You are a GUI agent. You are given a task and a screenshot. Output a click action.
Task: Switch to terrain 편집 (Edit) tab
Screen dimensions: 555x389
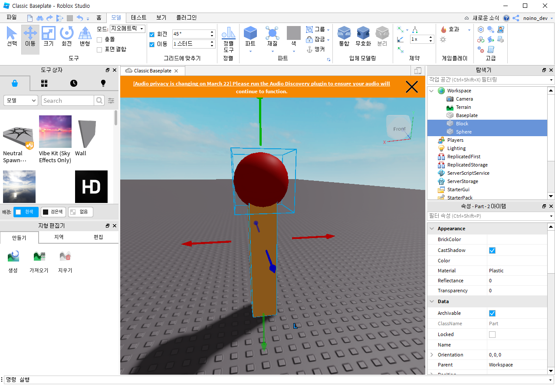[99, 237]
